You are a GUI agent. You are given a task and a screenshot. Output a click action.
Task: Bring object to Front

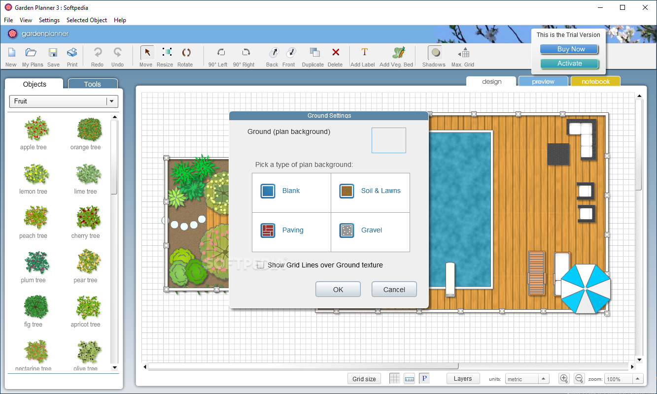[291, 52]
